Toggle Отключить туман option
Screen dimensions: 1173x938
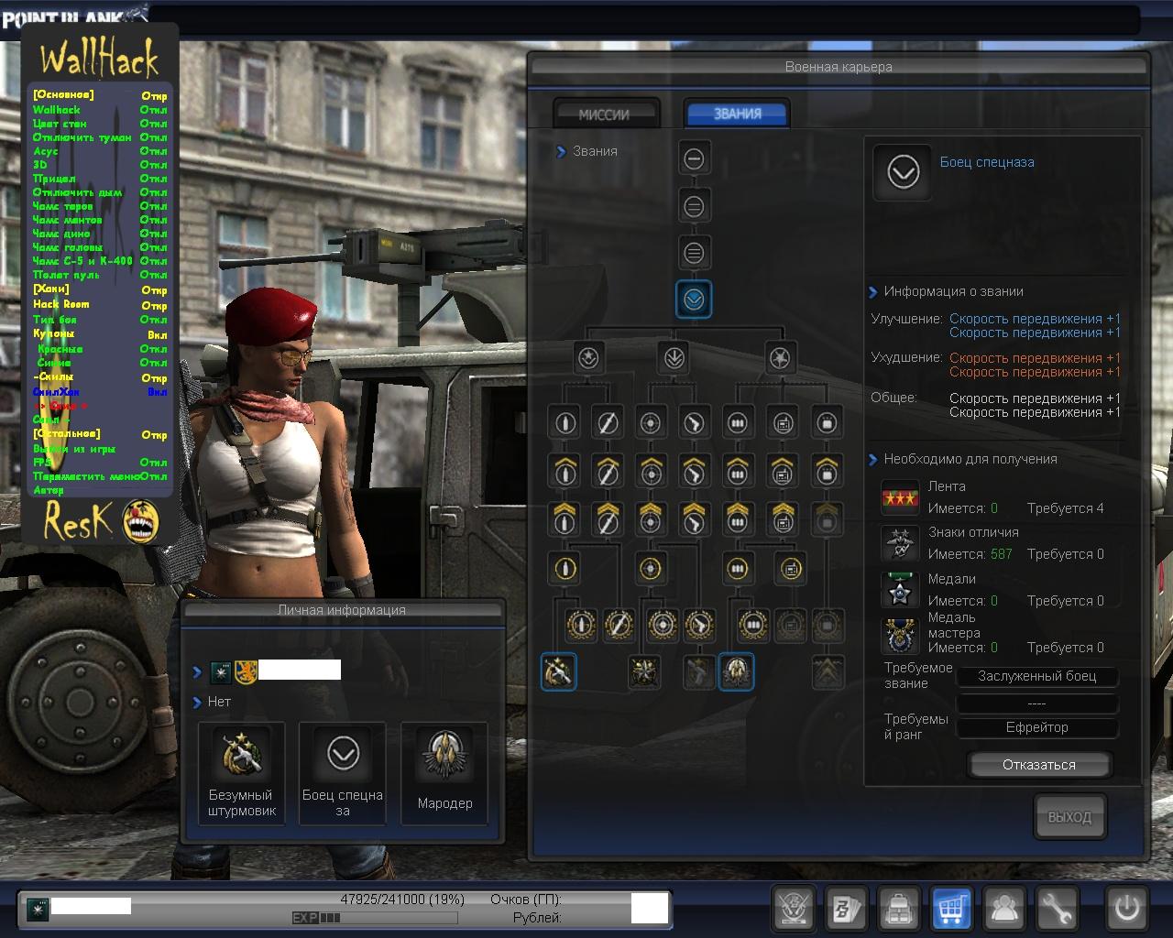(99, 136)
